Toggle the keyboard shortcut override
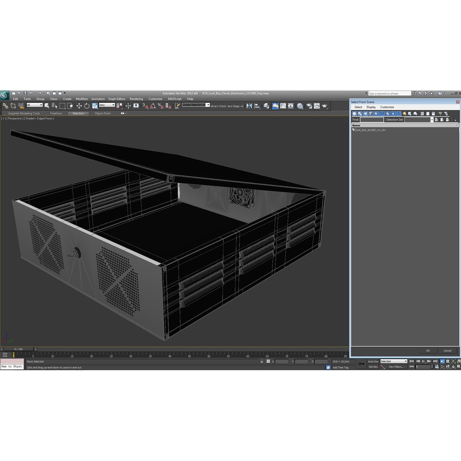 click(136, 106)
